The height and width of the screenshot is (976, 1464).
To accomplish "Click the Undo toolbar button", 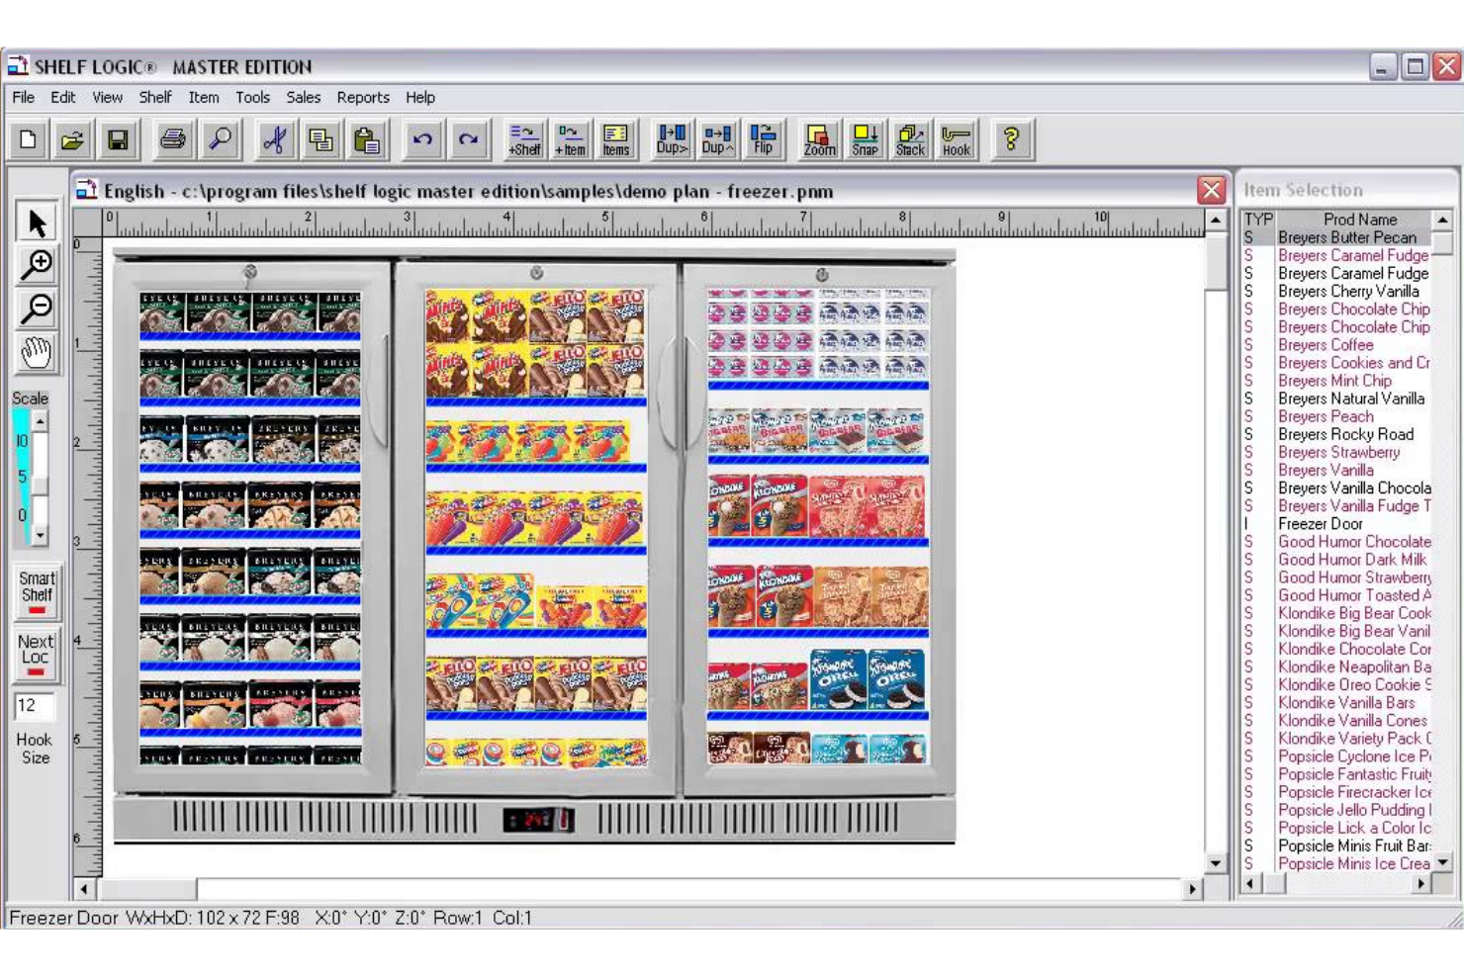I will 422,139.
